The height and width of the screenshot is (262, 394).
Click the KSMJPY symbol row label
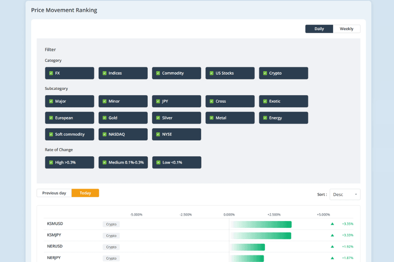click(54, 235)
